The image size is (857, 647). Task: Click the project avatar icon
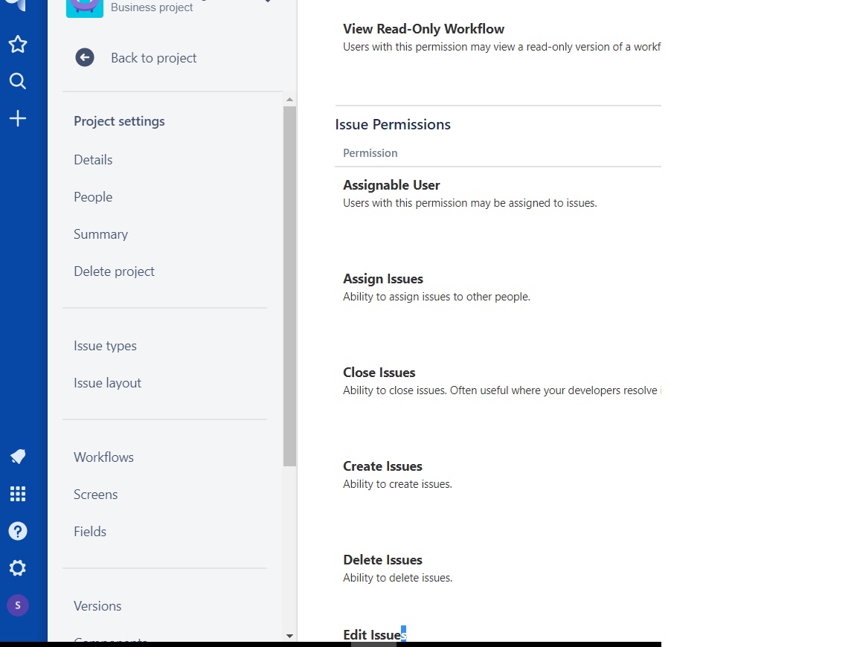(85, 7)
